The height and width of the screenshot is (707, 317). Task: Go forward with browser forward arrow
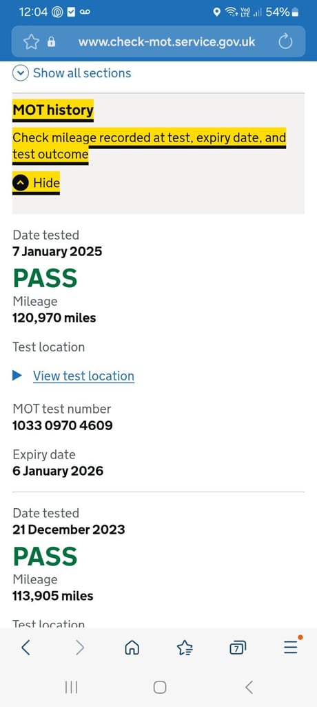80,648
